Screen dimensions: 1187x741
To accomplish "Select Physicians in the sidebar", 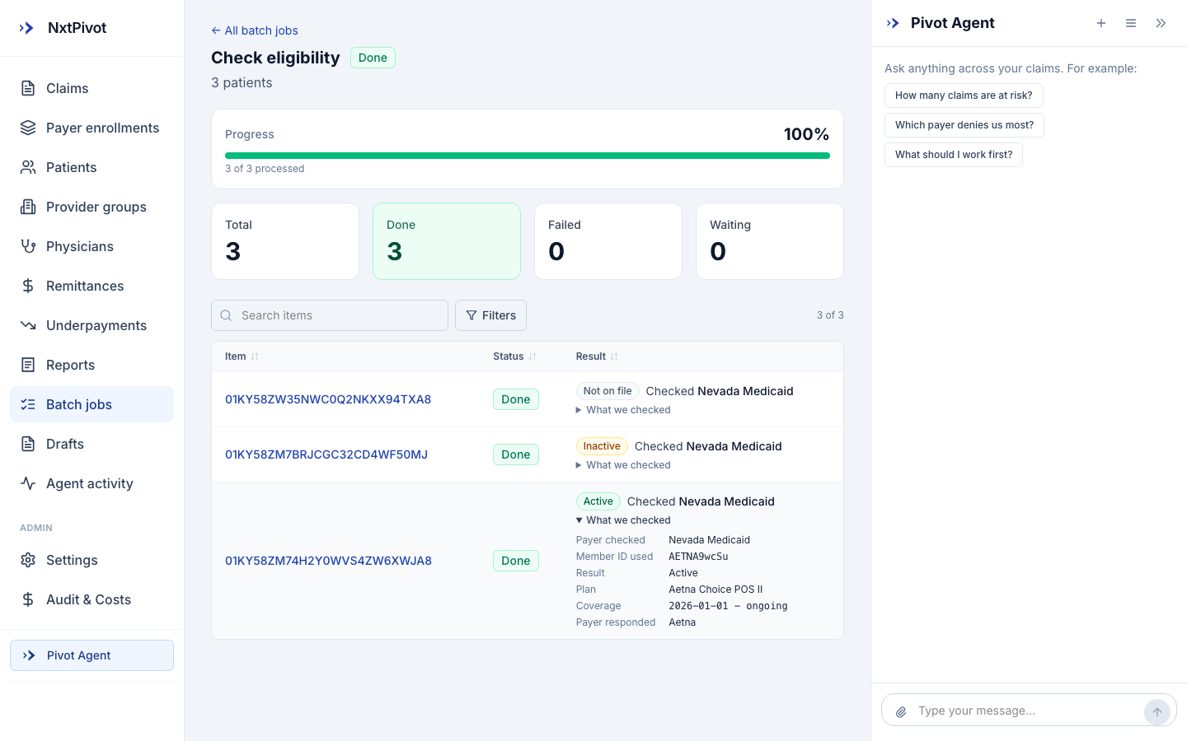I will [91, 246].
